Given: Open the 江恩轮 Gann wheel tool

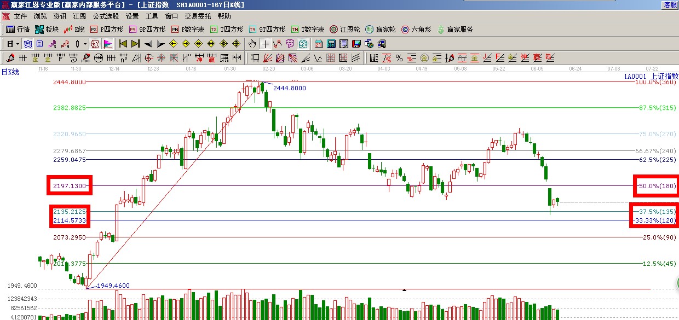Looking at the screenshot, I should 344,30.
